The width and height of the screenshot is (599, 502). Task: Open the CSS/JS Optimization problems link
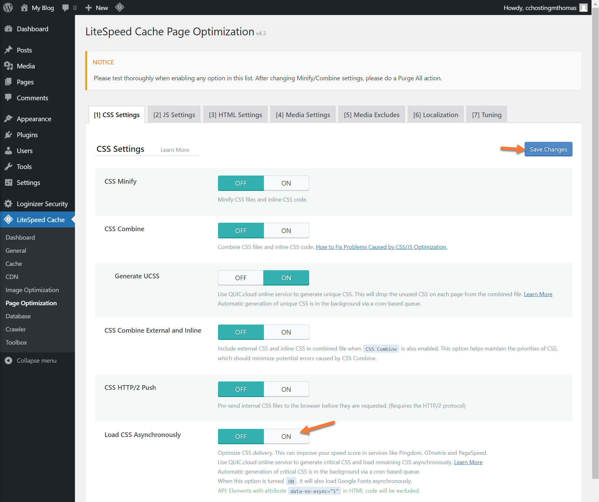[381, 247]
